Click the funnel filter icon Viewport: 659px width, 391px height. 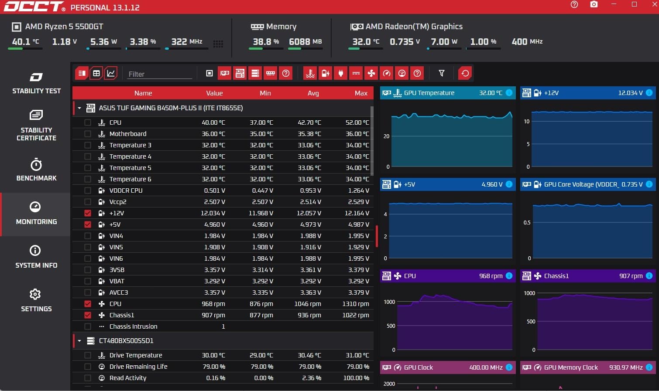442,73
